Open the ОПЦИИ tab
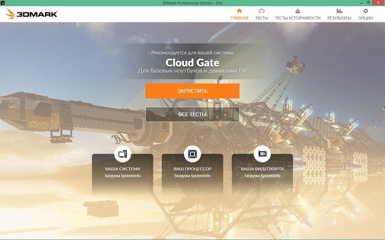Image resolution: width=385 pixels, height=240 pixels. (x=366, y=14)
